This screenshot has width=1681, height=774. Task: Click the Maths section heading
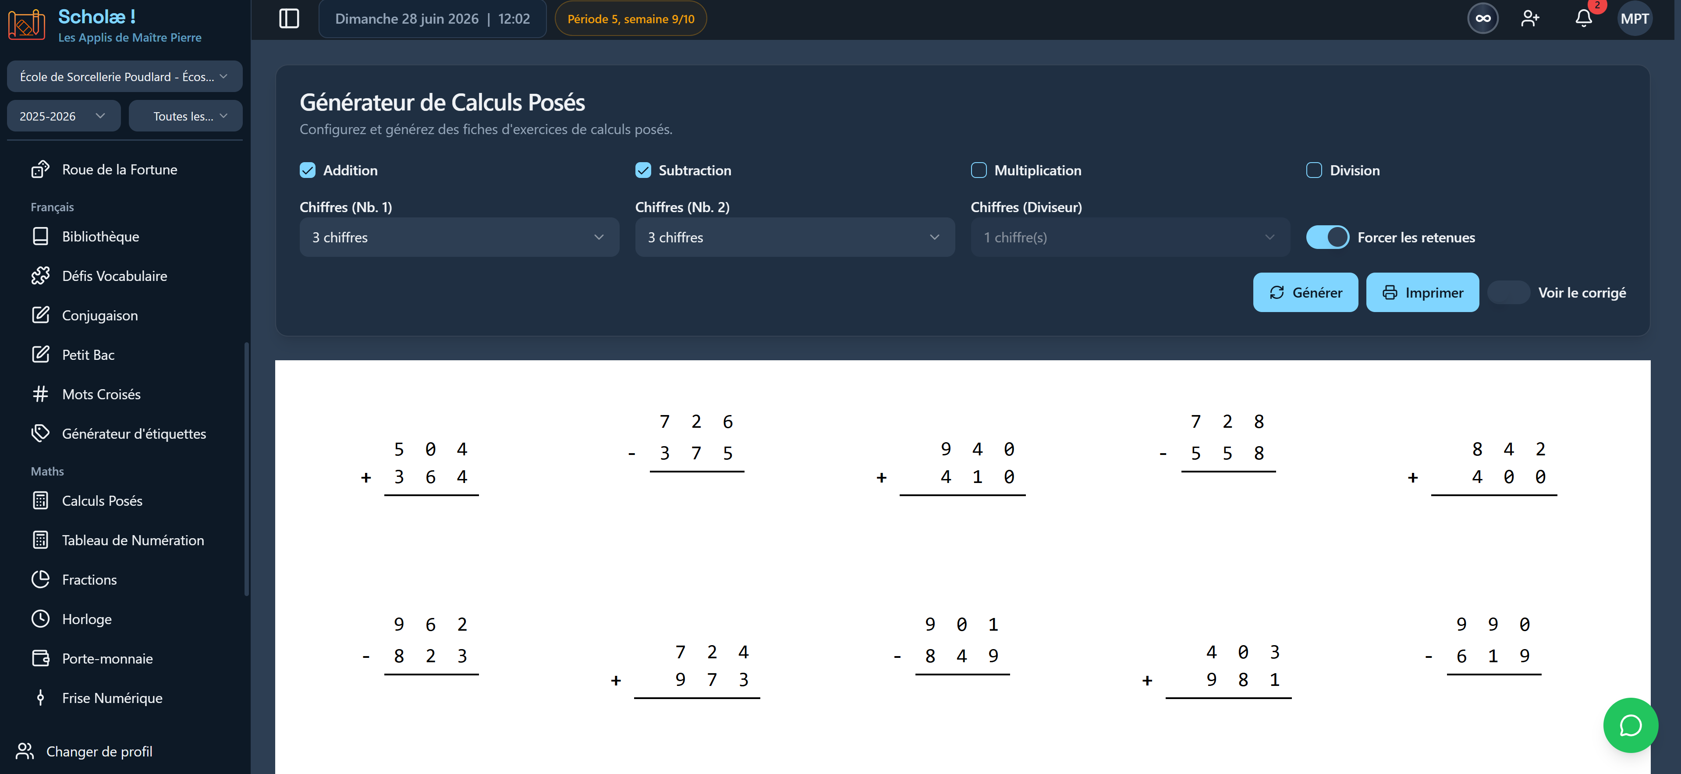47,471
